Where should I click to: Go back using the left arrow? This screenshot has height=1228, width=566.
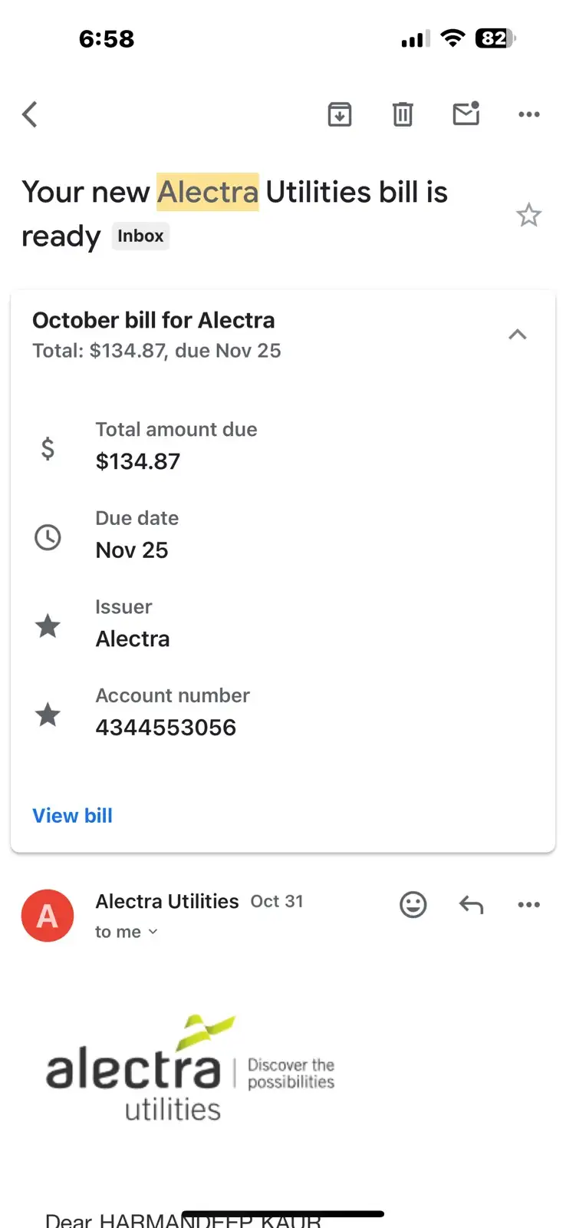point(30,114)
